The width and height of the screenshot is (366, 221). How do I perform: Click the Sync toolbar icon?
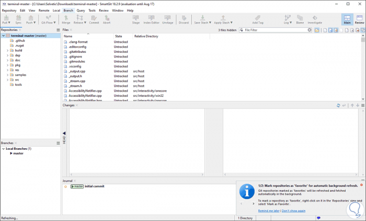18,19
